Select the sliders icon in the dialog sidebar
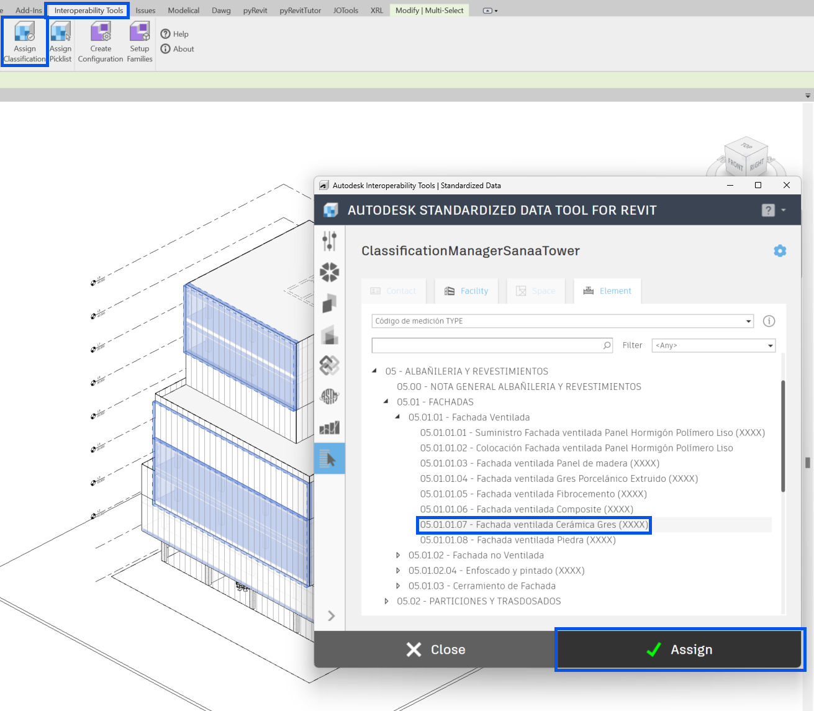 pos(330,241)
